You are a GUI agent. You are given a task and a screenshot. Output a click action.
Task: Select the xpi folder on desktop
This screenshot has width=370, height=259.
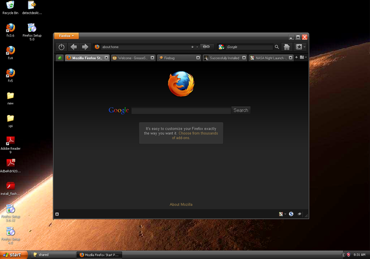click(11, 121)
